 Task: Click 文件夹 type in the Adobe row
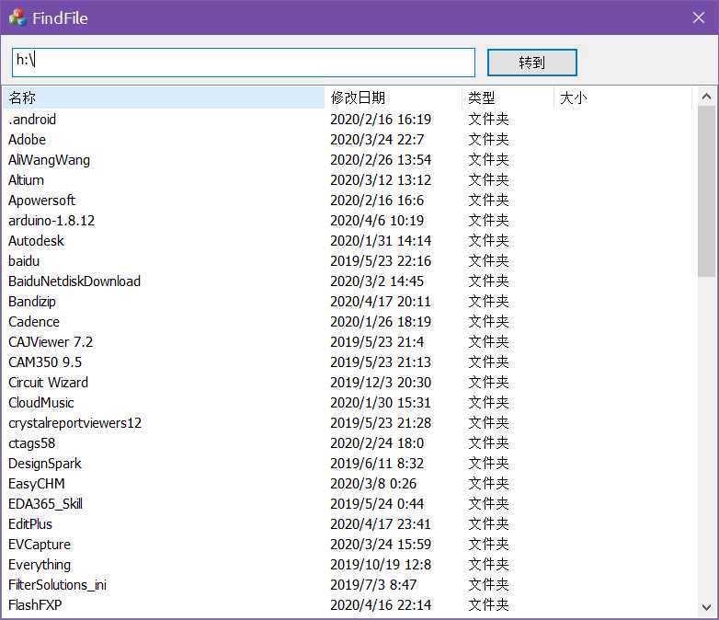[x=488, y=140]
